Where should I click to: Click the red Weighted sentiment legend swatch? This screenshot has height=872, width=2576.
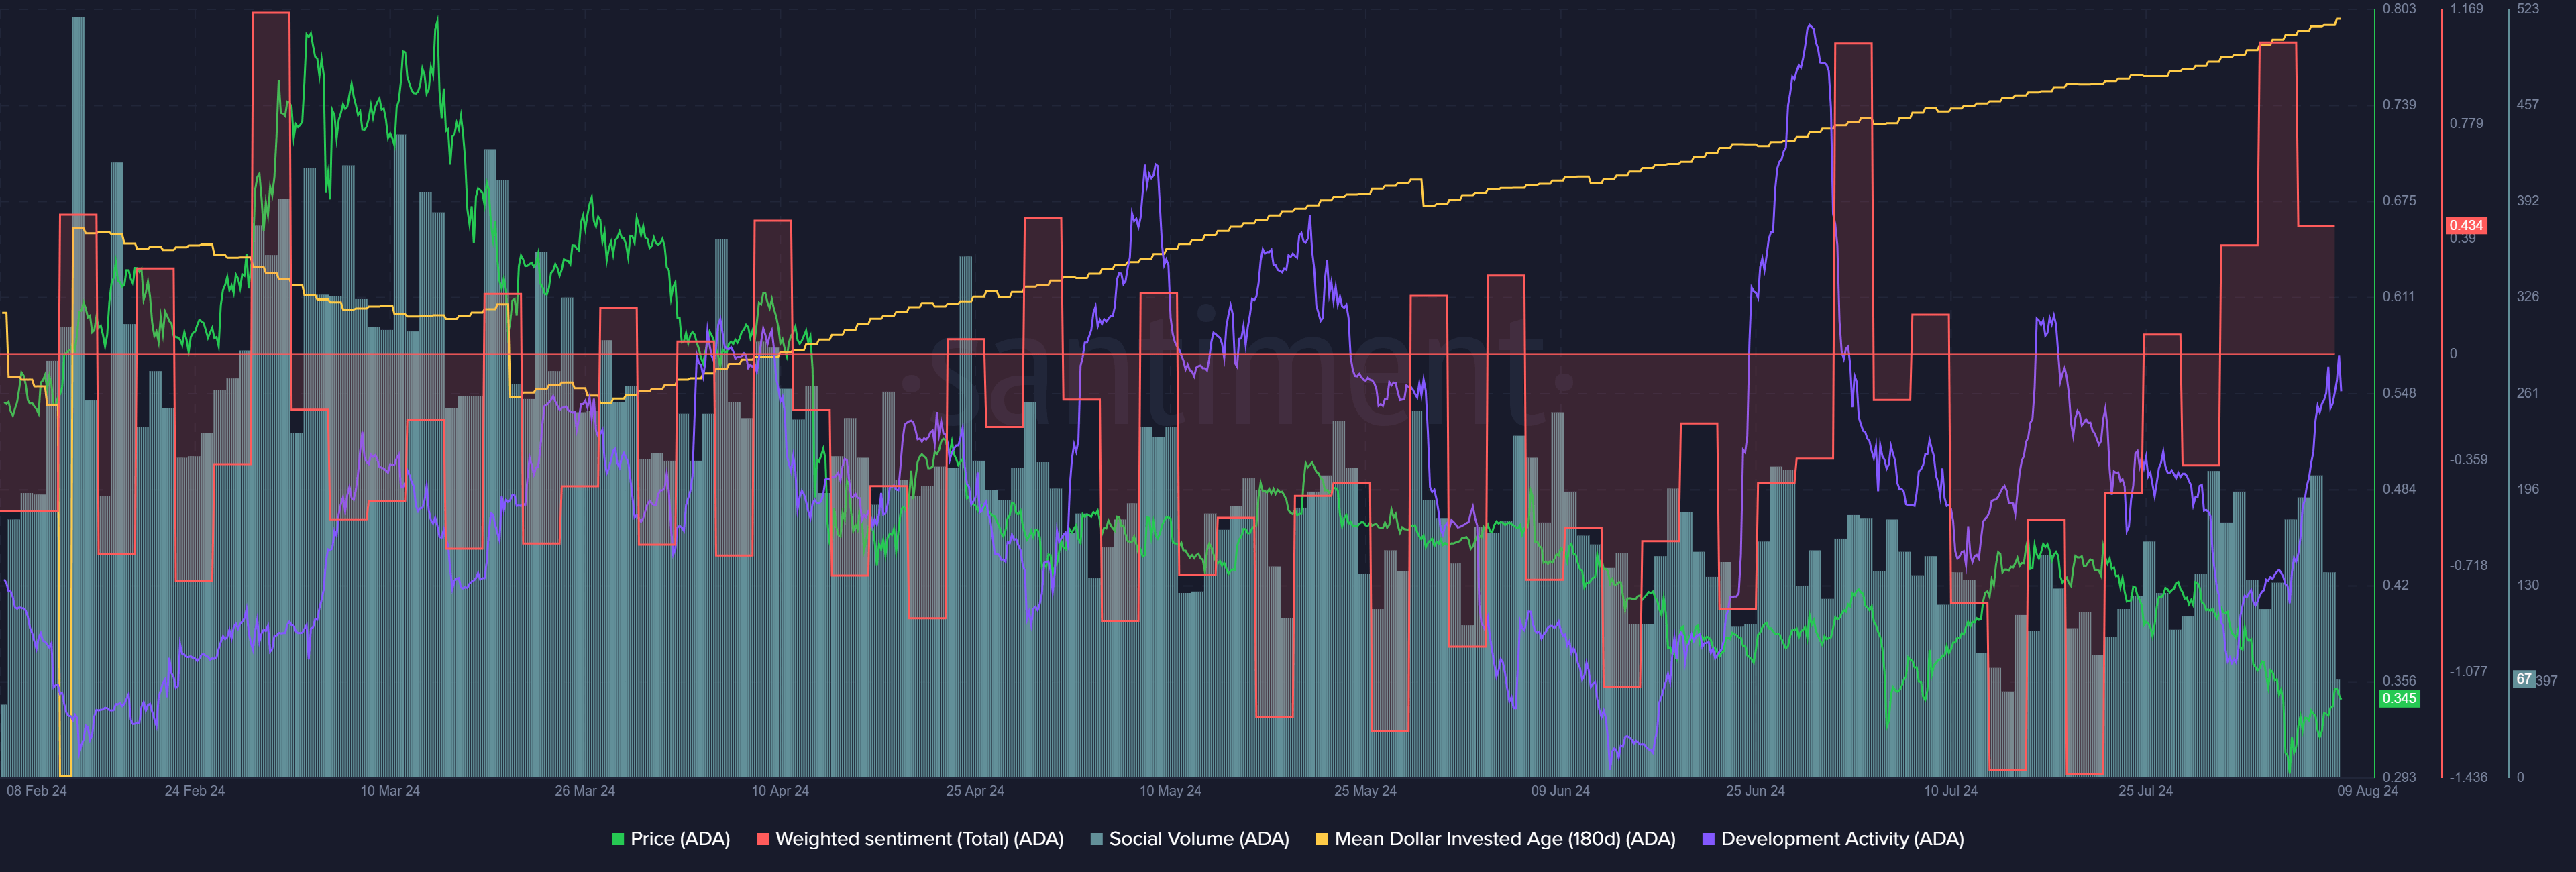(x=763, y=839)
